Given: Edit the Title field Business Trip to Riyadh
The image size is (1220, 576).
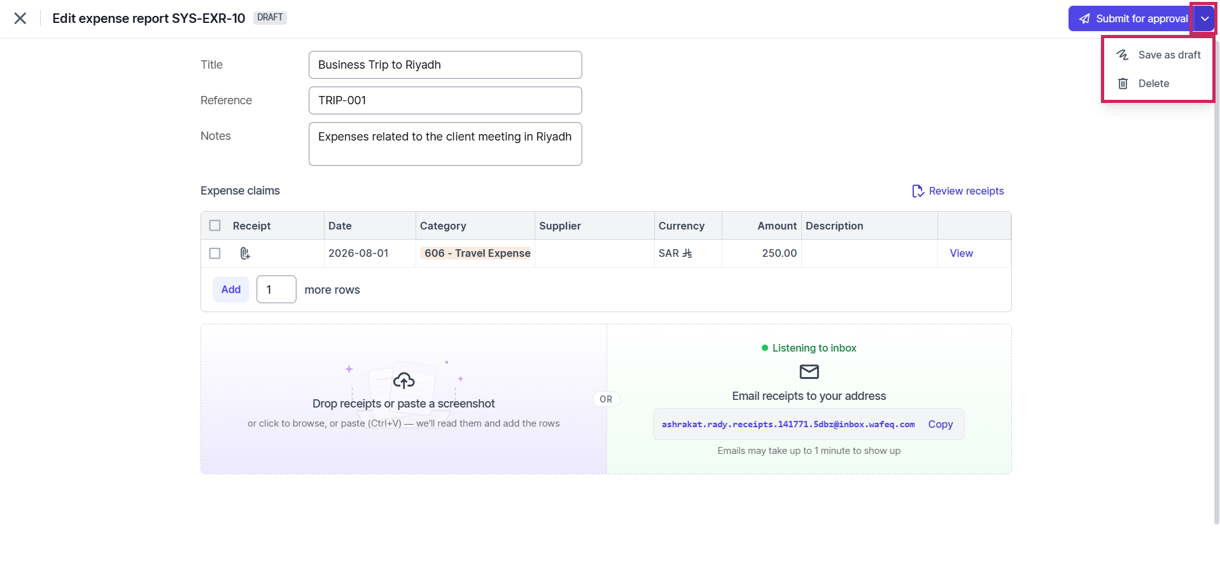Looking at the screenshot, I should [445, 65].
